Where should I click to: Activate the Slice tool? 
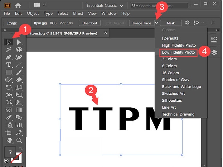(x=19, y=132)
